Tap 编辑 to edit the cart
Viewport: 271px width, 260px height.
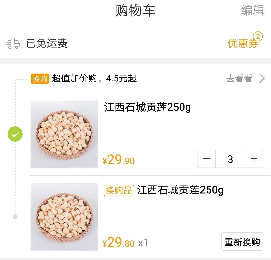253,11
